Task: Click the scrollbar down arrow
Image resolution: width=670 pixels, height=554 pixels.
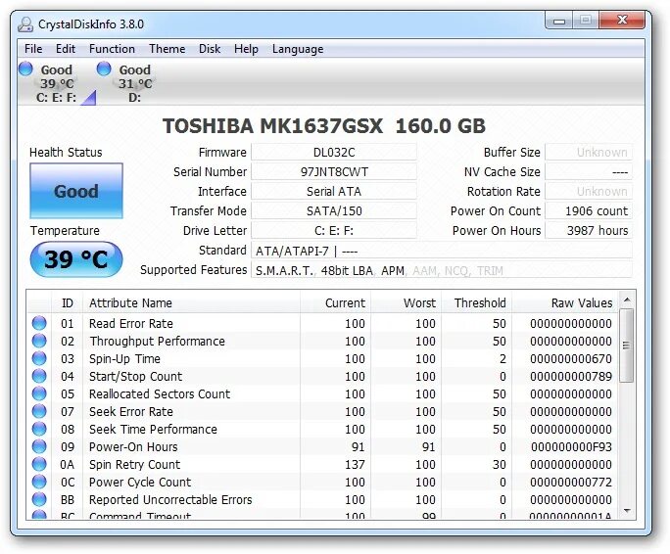Action: coord(627,511)
